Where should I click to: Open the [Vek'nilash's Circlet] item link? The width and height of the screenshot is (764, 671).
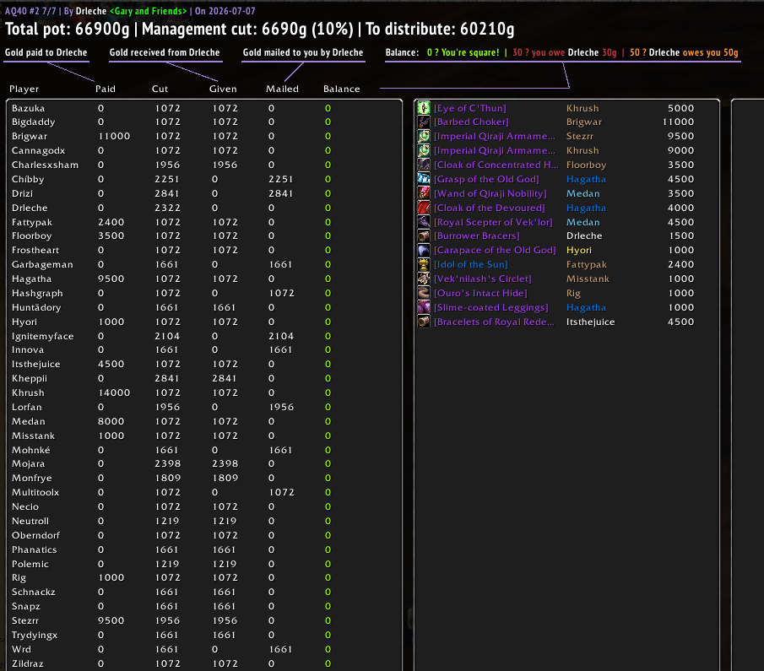click(482, 279)
